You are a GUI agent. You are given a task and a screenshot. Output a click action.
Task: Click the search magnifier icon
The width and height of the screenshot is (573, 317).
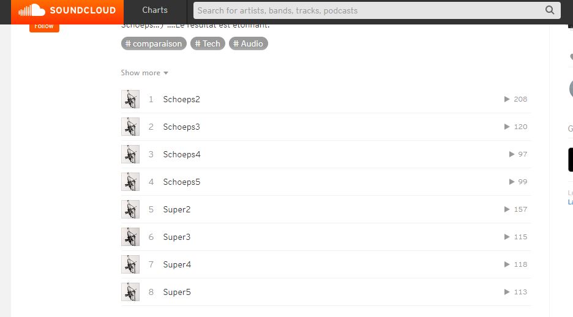click(x=550, y=10)
